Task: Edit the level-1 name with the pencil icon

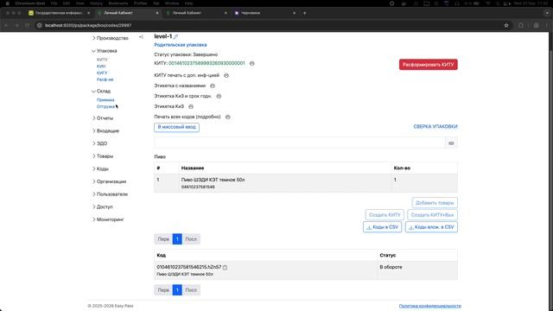Action: point(175,36)
